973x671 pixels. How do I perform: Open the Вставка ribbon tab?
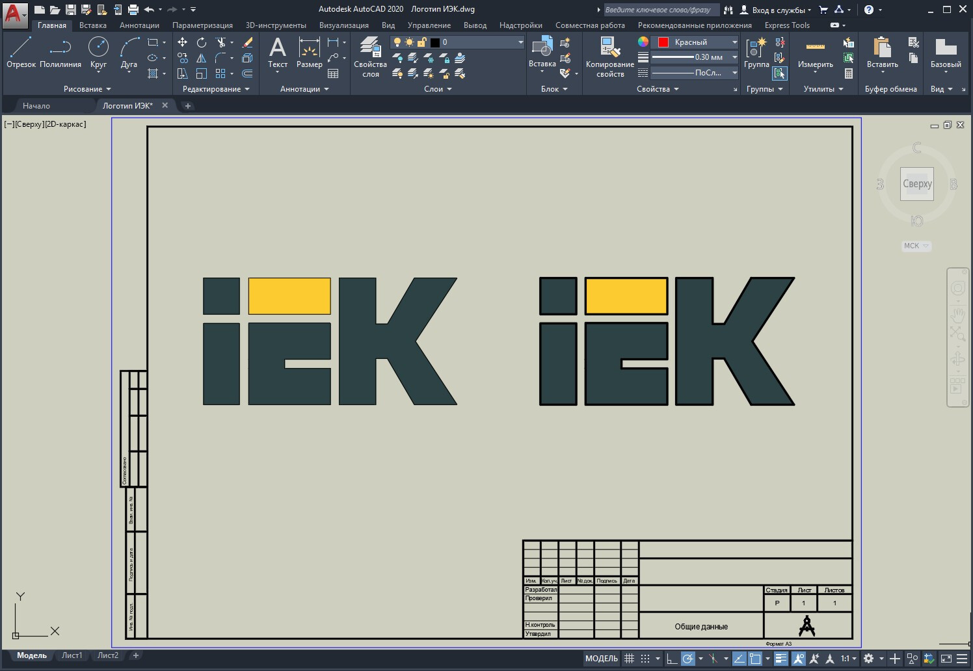[93, 25]
